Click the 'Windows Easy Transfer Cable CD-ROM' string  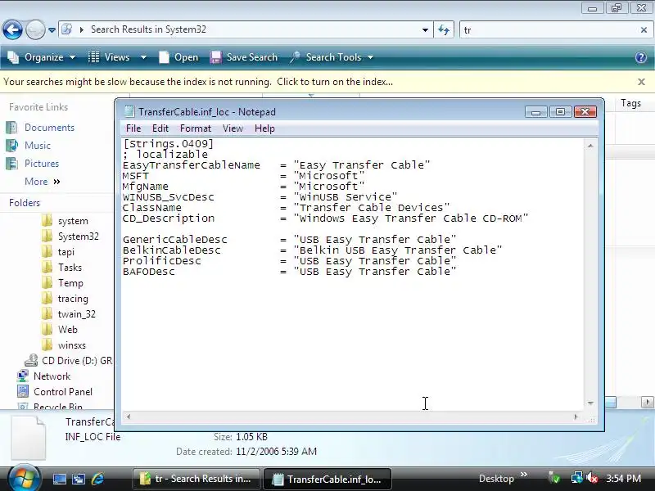411,218
